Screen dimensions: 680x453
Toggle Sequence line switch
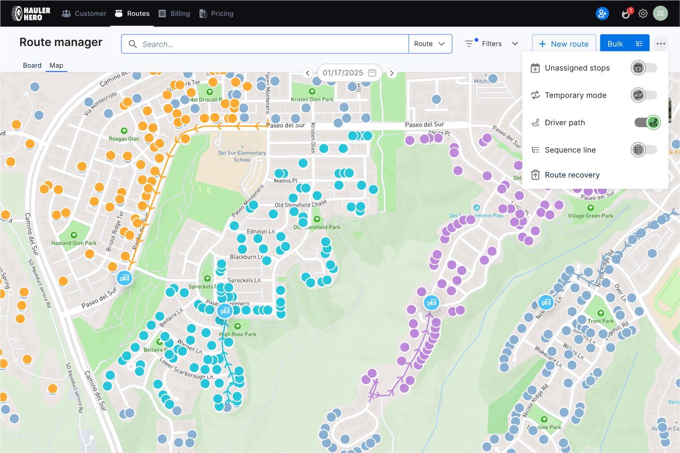645,150
